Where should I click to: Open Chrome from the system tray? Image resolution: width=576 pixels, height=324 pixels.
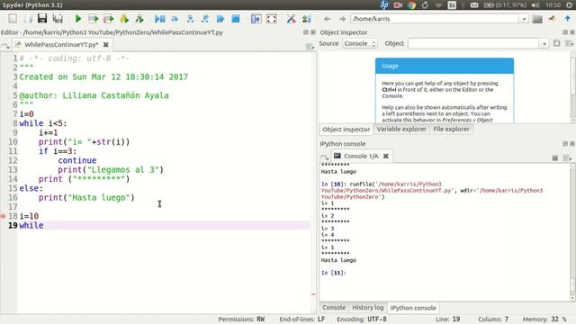tap(411, 5)
